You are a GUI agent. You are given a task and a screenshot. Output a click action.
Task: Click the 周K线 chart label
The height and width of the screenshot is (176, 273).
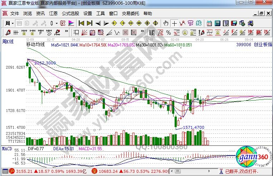8,41
